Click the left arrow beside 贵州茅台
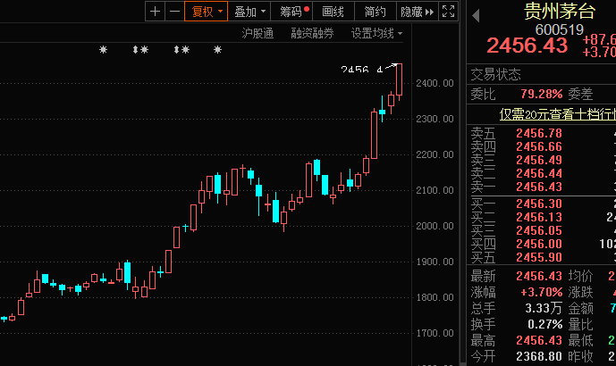This screenshot has width=616, height=366. [x=476, y=16]
